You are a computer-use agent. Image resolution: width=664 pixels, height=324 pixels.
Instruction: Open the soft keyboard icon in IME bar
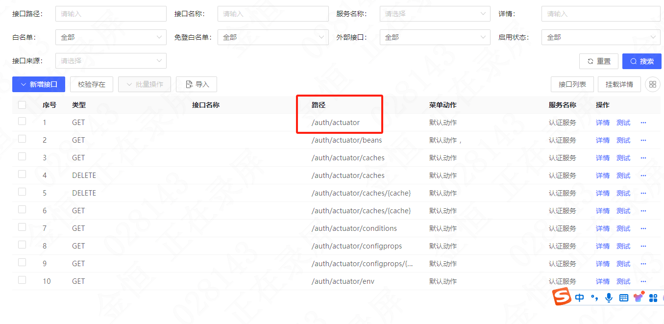click(623, 298)
